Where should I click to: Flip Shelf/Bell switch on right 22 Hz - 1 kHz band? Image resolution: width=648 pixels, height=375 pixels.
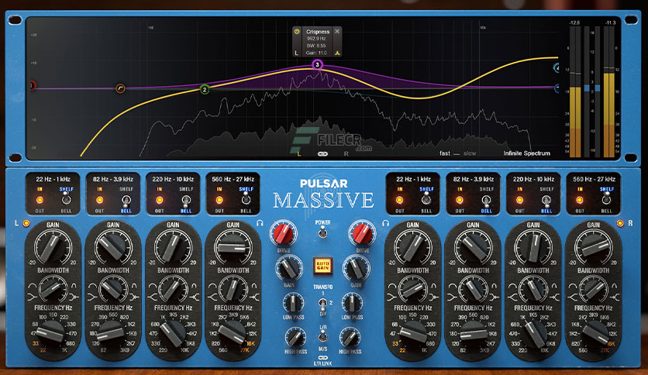[x=426, y=199]
